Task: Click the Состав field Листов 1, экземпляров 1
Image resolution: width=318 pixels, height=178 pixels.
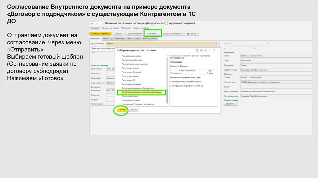Action: pos(276,77)
